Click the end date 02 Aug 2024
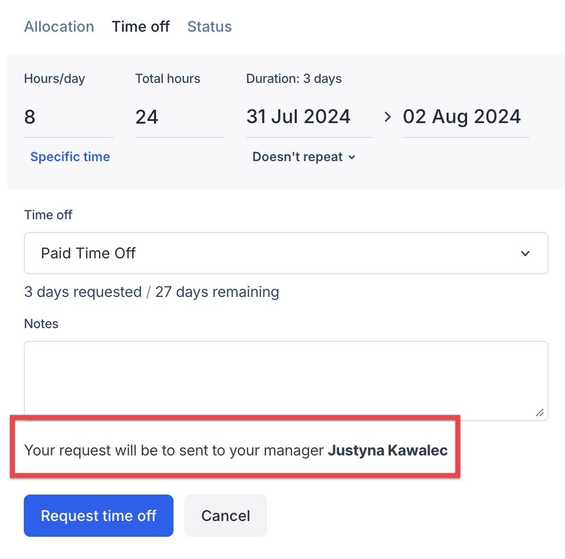Image resolution: width=565 pixels, height=559 pixels. pyautogui.click(x=461, y=117)
